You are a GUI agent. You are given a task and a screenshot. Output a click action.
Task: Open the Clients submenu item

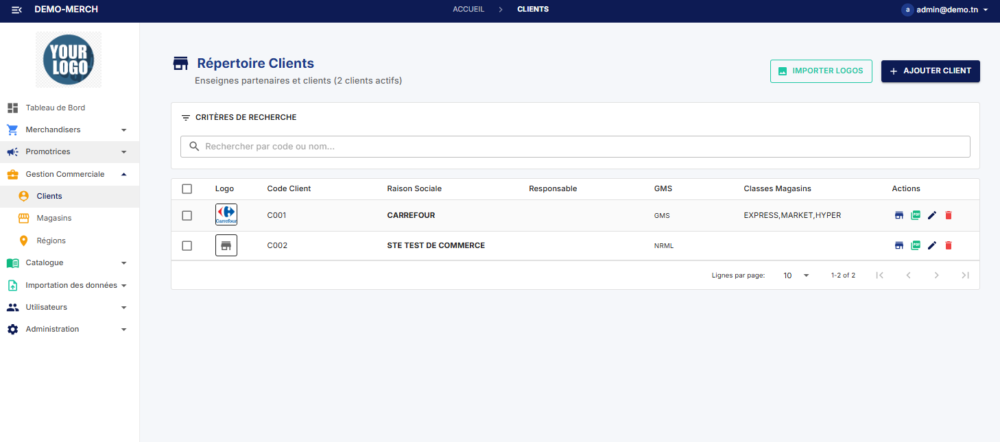(69, 196)
